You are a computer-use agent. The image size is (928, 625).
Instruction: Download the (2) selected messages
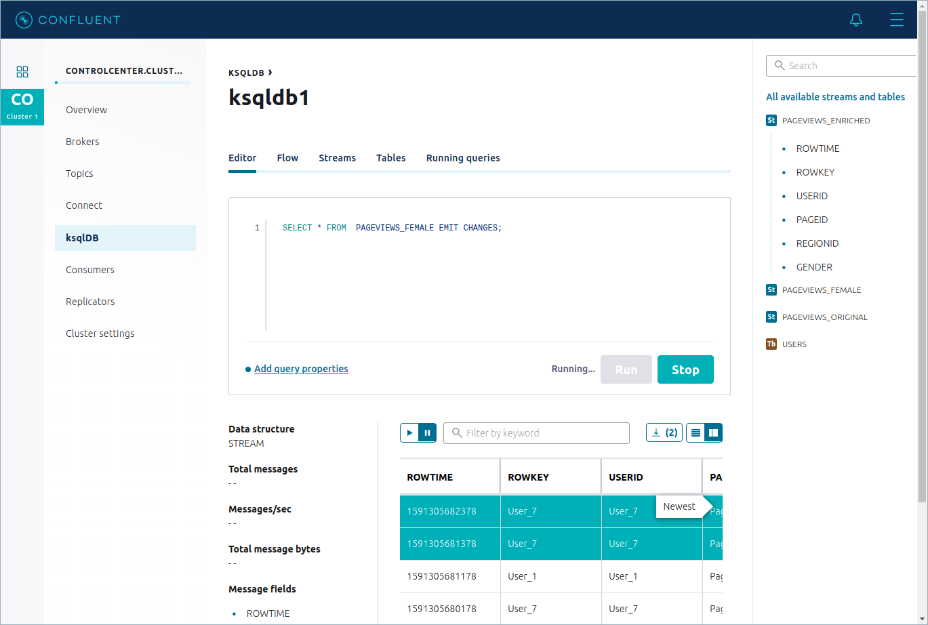tap(664, 432)
